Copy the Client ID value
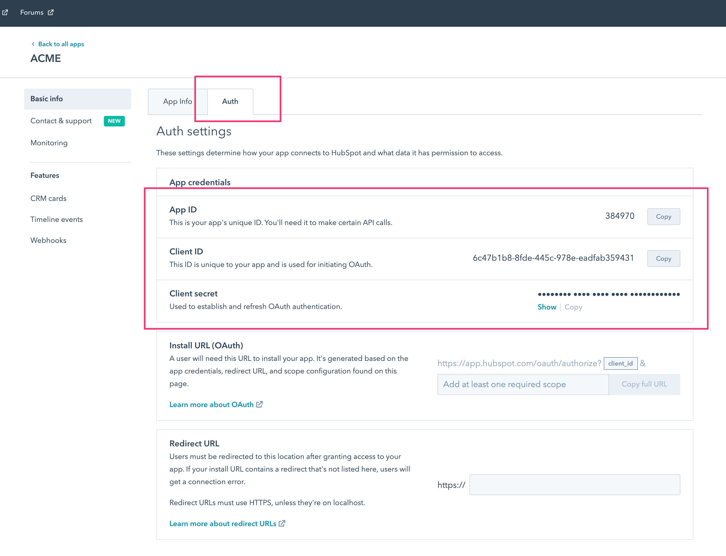 tap(664, 258)
